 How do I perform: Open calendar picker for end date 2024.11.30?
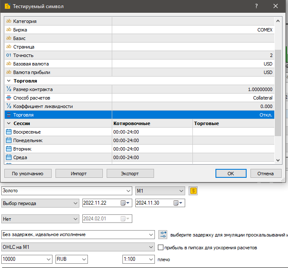(x=177, y=203)
